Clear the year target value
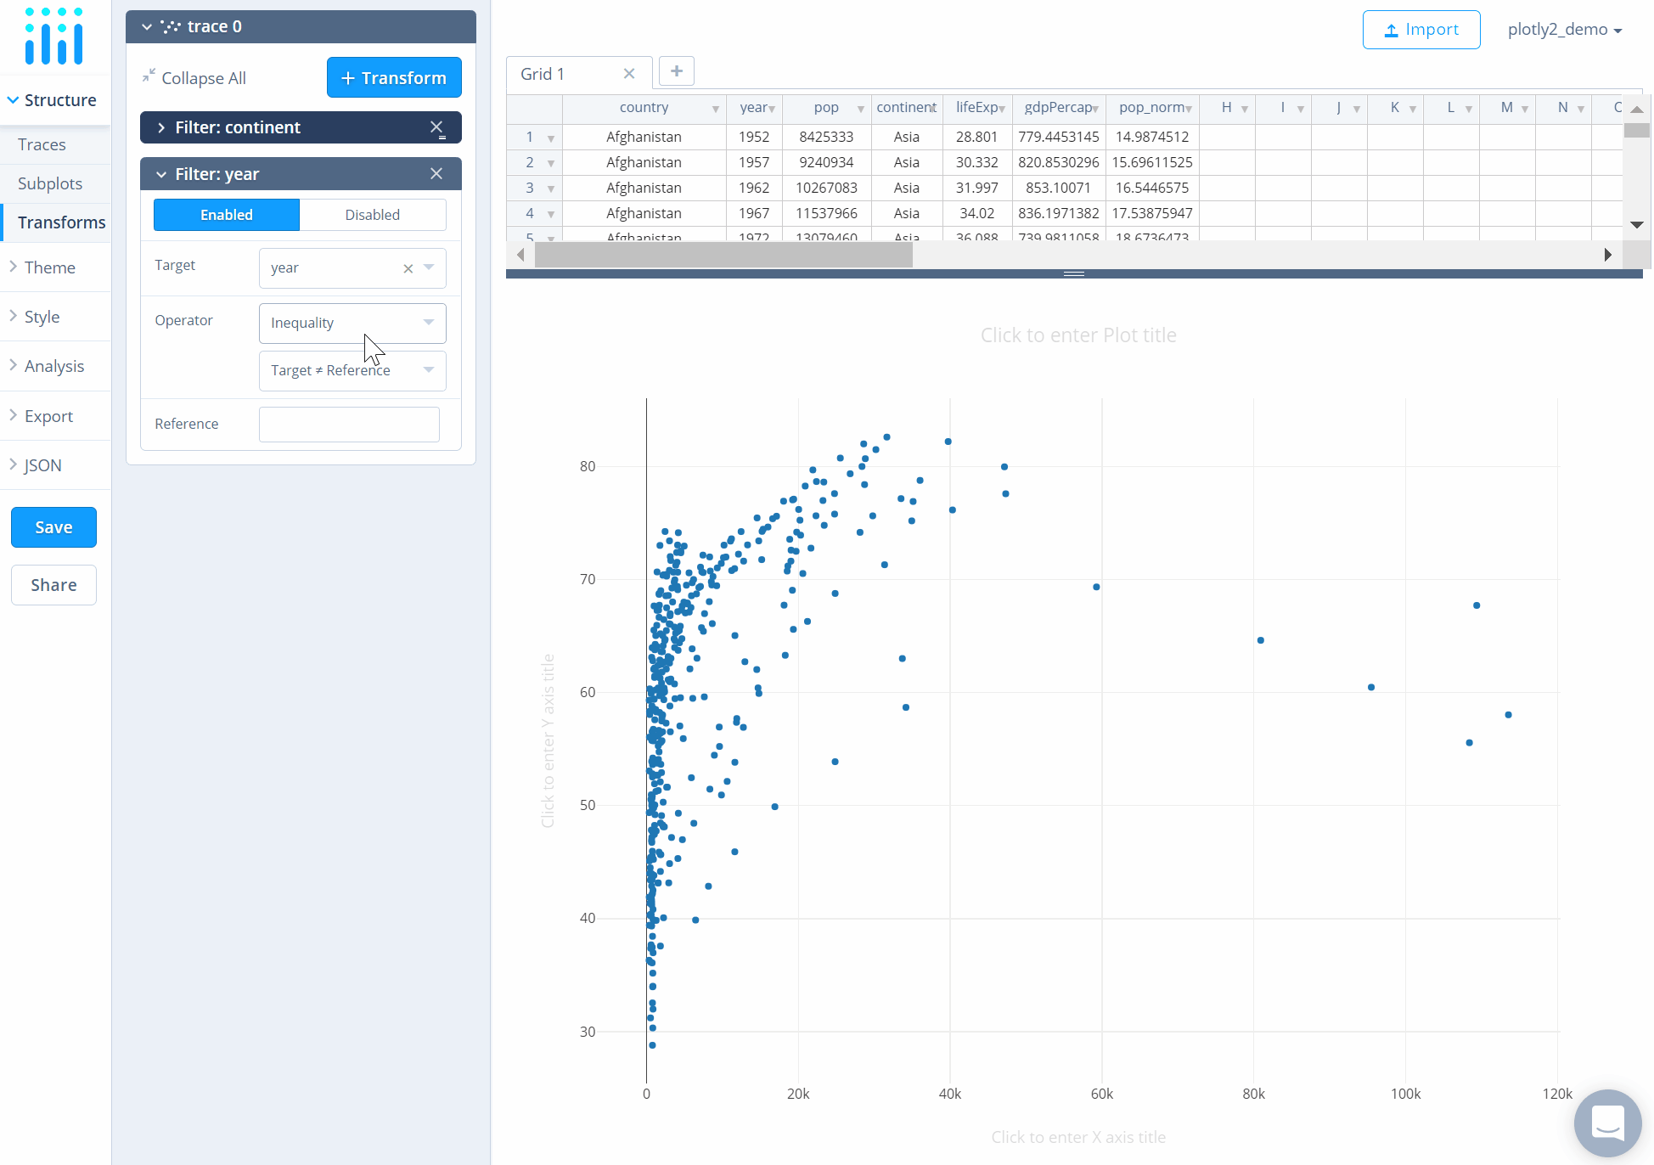The width and height of the screenshot is (1654, 1165). (x=408, y=268)
